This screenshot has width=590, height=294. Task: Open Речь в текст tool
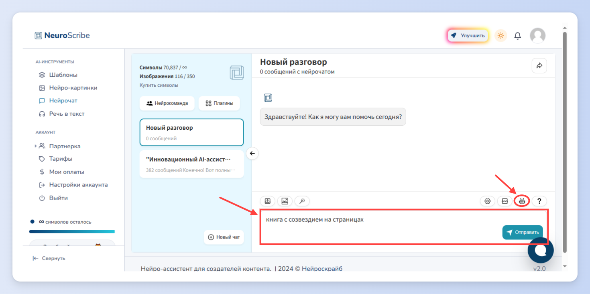click(67, 114)
